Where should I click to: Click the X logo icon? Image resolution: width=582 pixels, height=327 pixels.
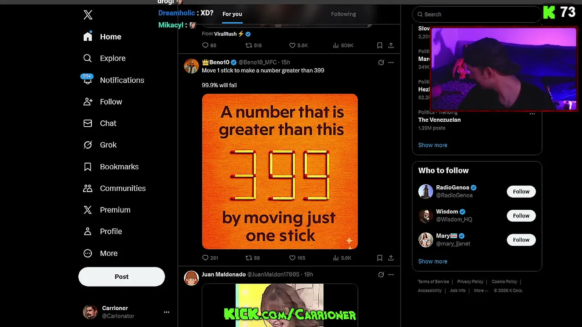tap(88, 15)
